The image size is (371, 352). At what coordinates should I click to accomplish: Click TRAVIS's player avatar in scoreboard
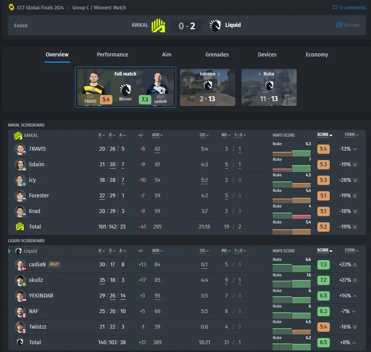[20, 149]
